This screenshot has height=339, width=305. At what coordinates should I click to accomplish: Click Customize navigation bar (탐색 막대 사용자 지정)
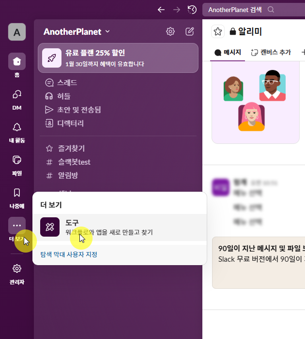pos(69,254)
